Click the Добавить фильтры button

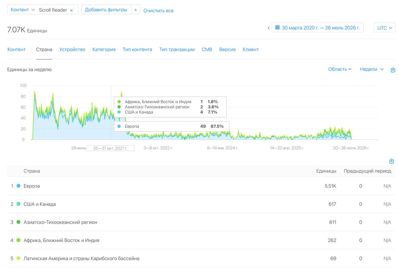(x=106, y=10)
